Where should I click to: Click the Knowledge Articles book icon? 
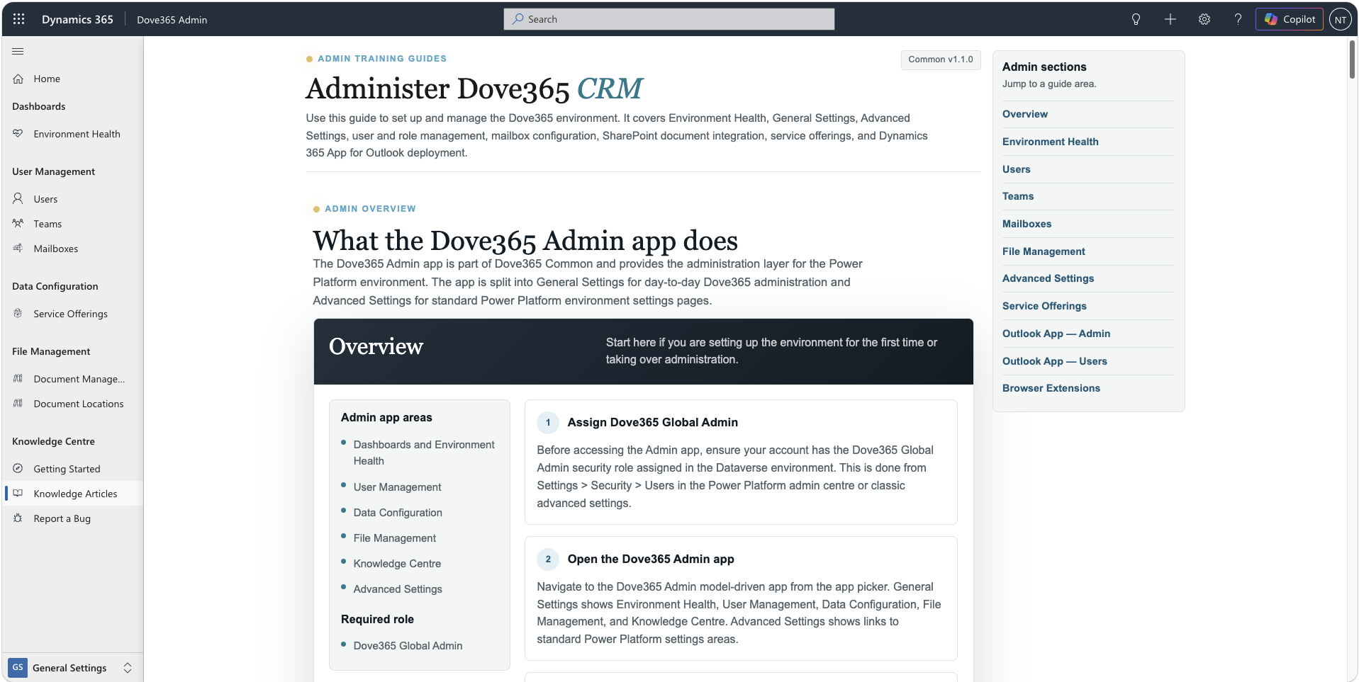coord(18,494)
